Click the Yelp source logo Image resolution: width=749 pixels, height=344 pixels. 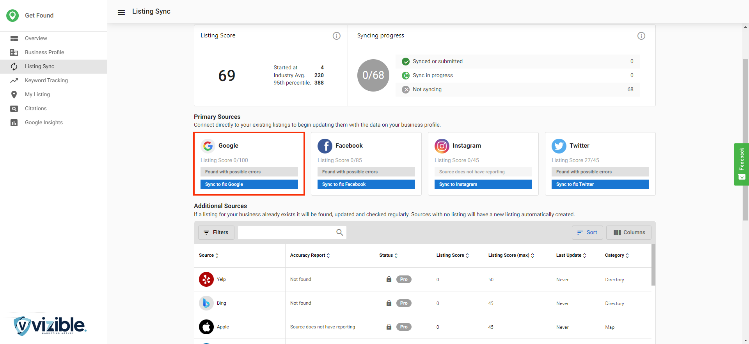(x=206, y=279)
